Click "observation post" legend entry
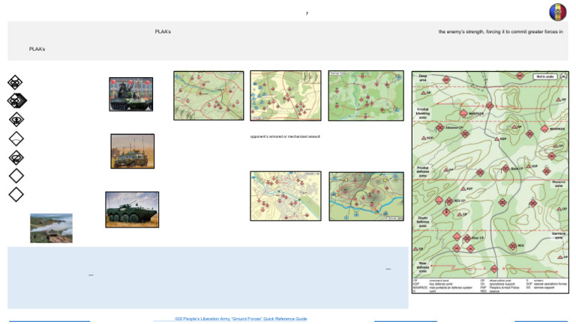 pyautogui.click(x=500, y=281)
